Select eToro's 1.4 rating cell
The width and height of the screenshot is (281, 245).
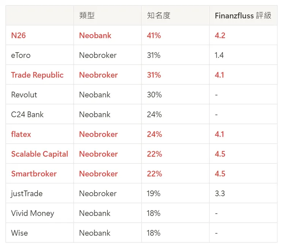coord(219,55)
